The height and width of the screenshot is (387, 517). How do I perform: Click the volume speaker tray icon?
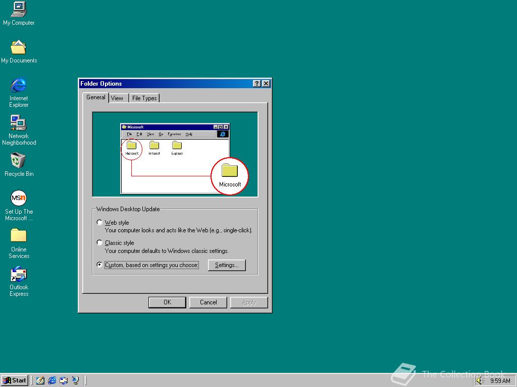tap(480, 381)
